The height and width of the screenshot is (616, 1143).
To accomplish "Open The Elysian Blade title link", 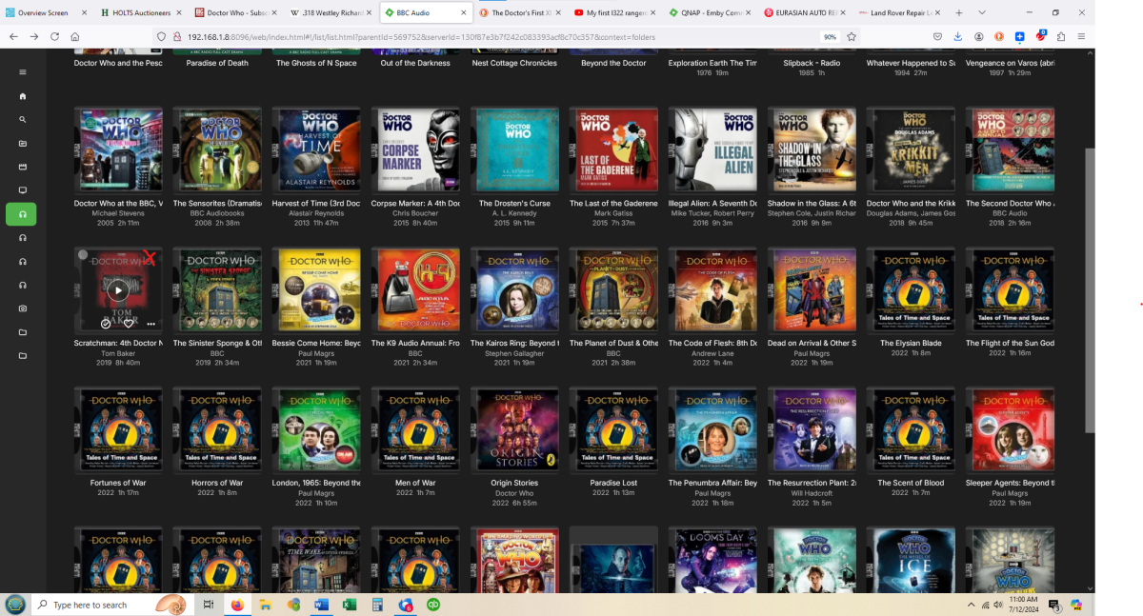I will 911,343.
